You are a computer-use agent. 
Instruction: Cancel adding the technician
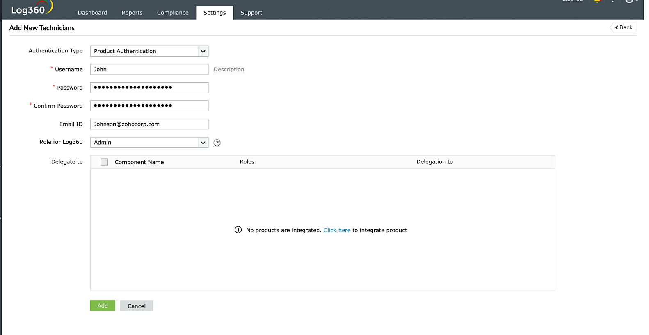[x=137, y=306]
